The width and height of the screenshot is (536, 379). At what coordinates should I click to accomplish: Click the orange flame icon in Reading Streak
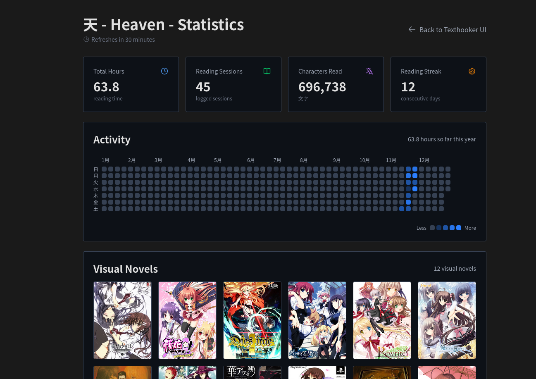pyautogui.click(x=472, y=71)
